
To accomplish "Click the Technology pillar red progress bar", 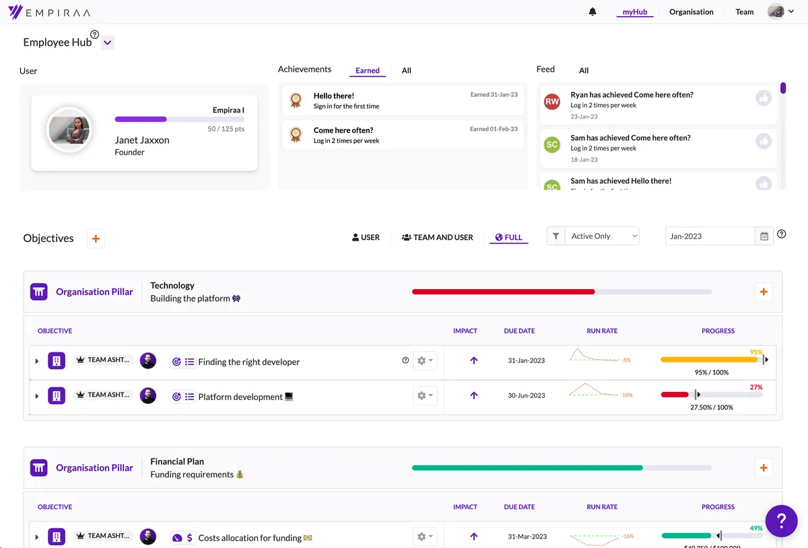I will tap(562, 292).
